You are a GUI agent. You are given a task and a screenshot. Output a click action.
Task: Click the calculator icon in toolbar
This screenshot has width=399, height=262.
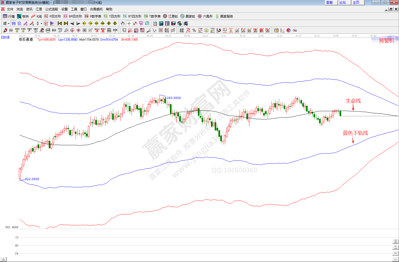click(161, 23)
